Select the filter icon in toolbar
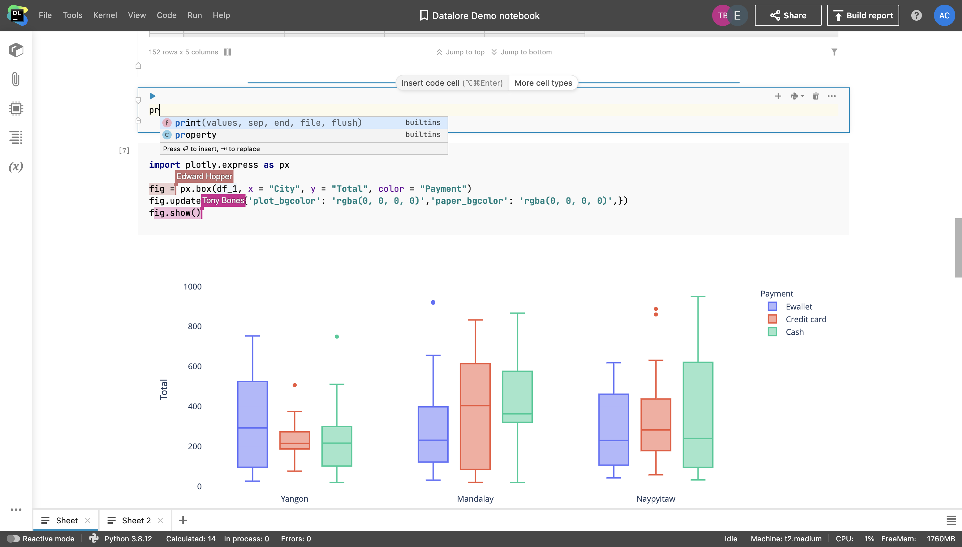 coord(834,52)
